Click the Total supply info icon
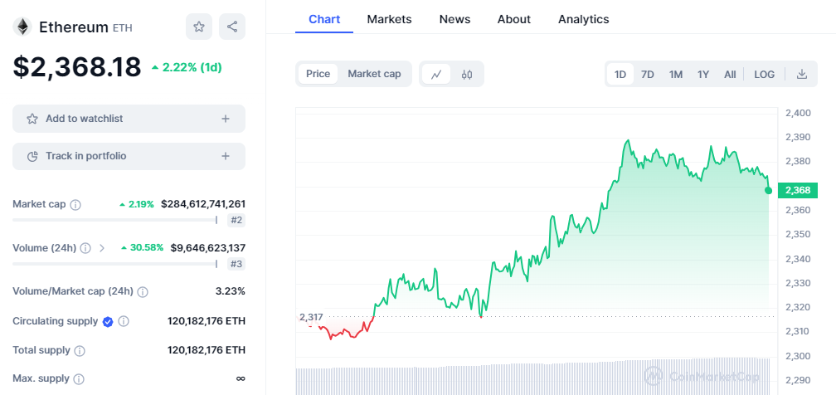The image size is (836, 395). [x=80, y=351]
